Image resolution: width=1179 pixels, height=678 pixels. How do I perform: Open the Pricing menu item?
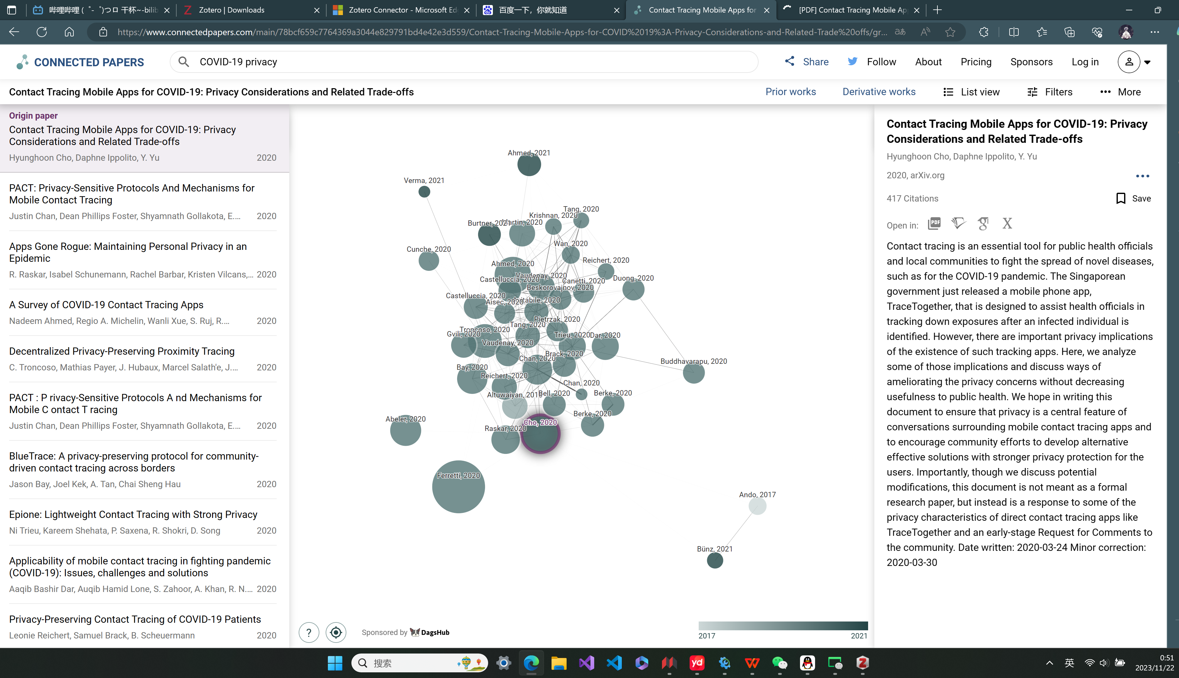tap(976, 62)
